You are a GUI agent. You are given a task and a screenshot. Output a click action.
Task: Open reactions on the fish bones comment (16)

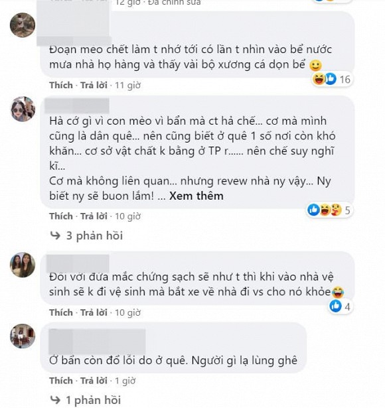[x=332, y=79]
